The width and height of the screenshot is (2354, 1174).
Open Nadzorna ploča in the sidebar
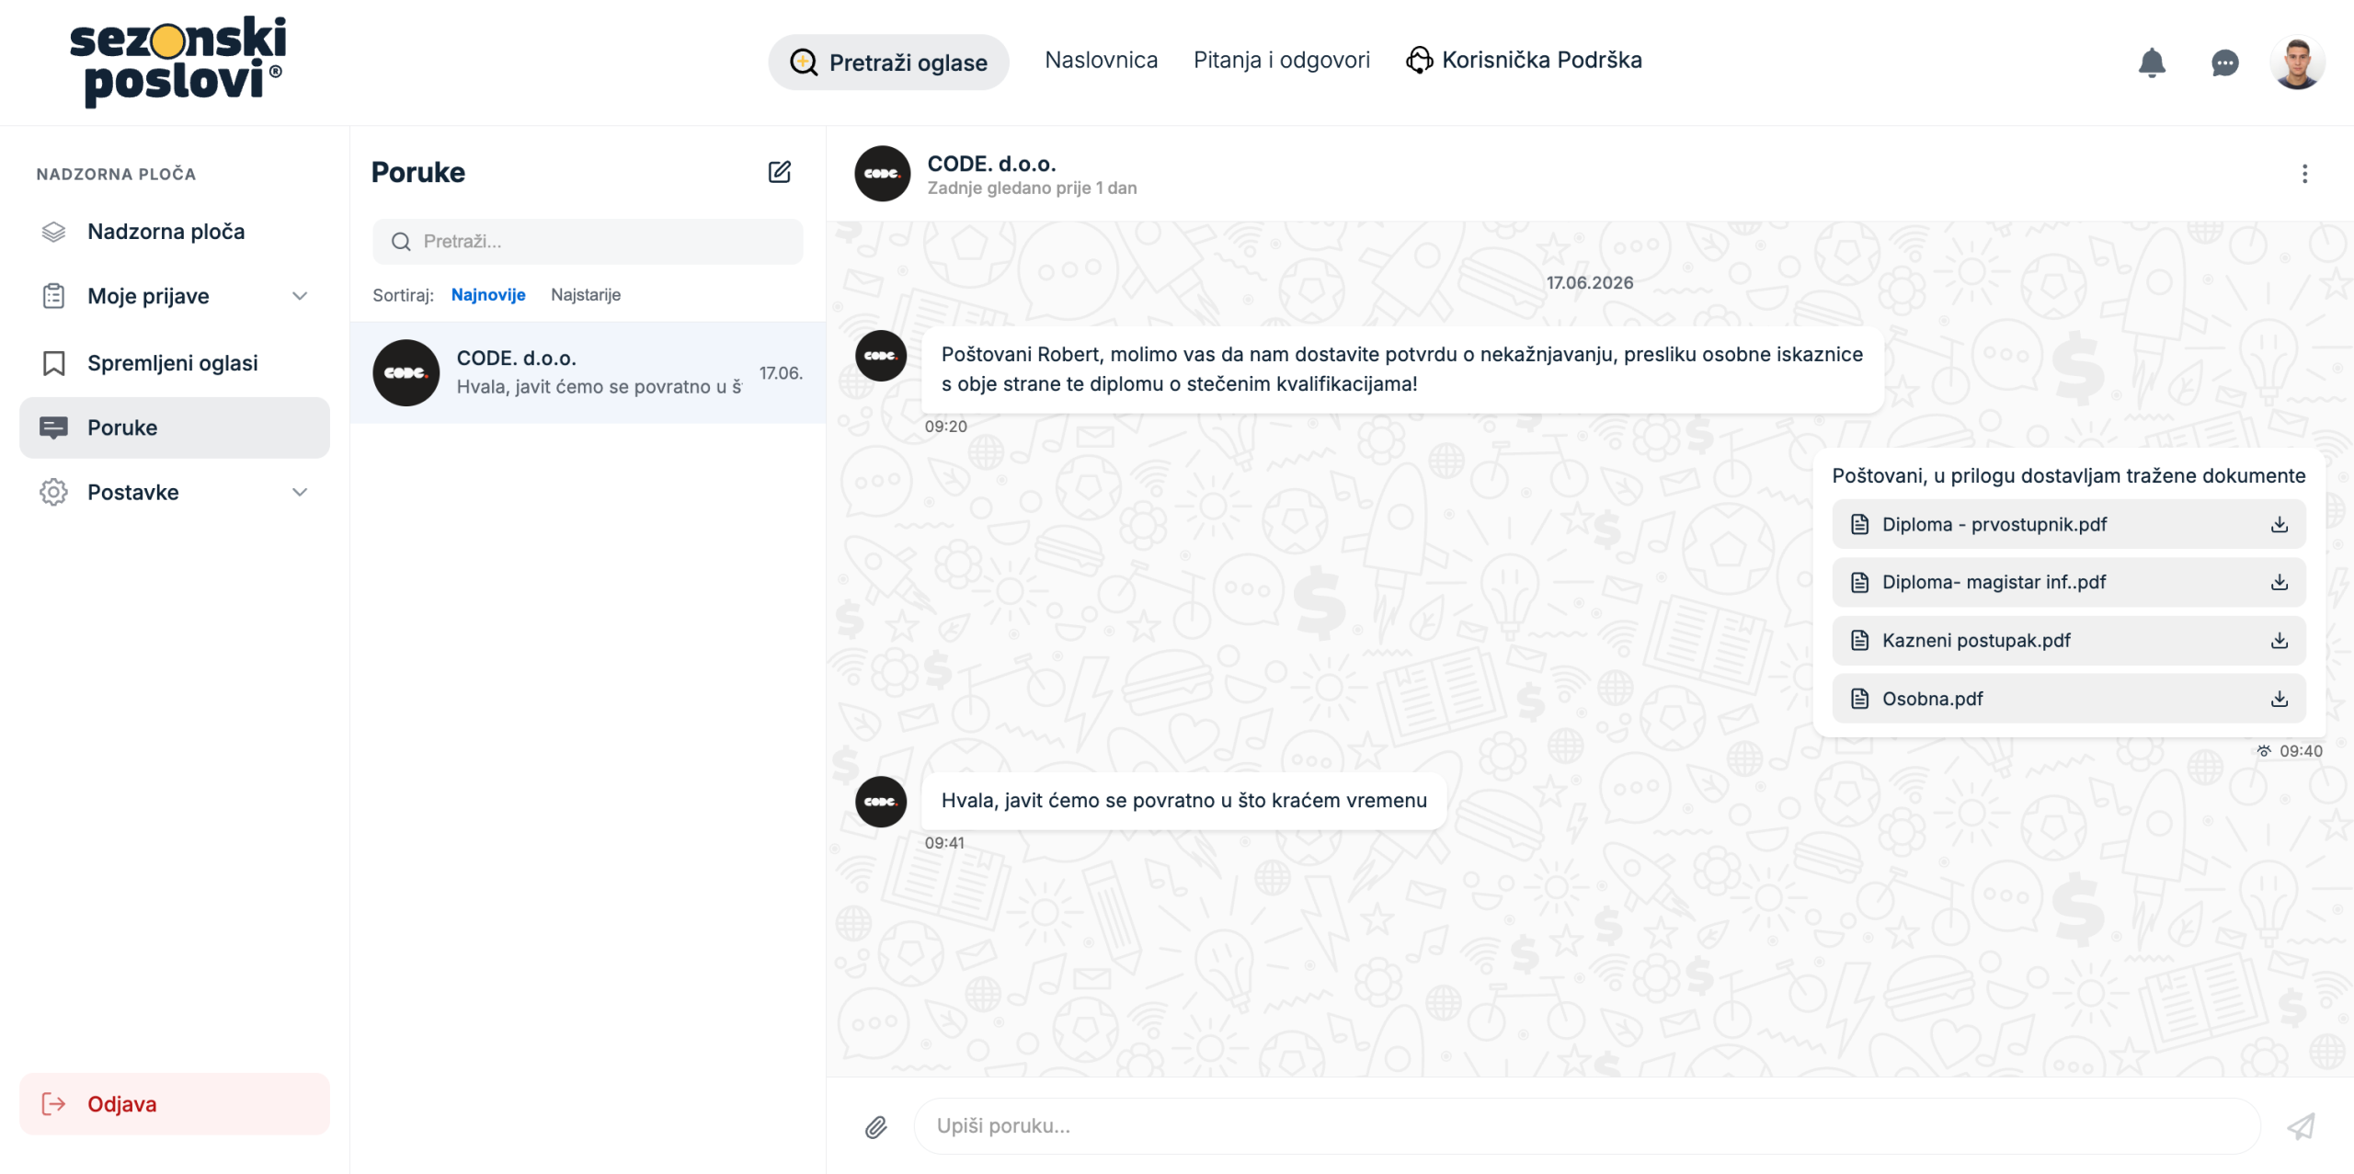pos(175,232)
